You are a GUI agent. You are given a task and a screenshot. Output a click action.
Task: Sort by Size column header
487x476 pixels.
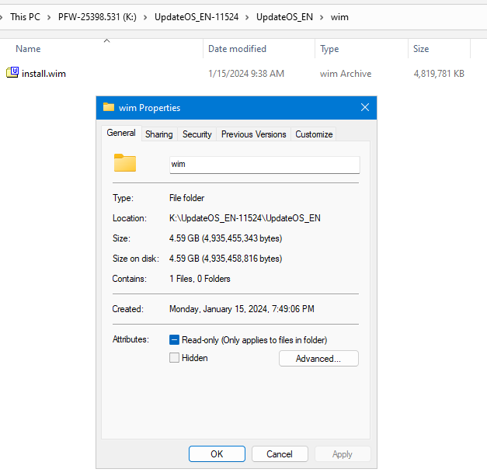[x=421, y=49]
